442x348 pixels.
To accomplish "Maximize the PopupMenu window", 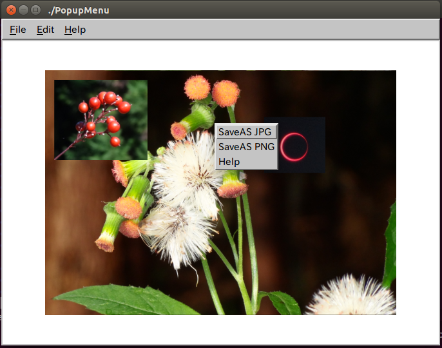I will coord(35,10).
